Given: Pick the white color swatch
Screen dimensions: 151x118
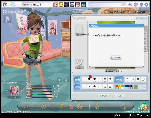Looking at the screenshot, I should coord(122,88).
